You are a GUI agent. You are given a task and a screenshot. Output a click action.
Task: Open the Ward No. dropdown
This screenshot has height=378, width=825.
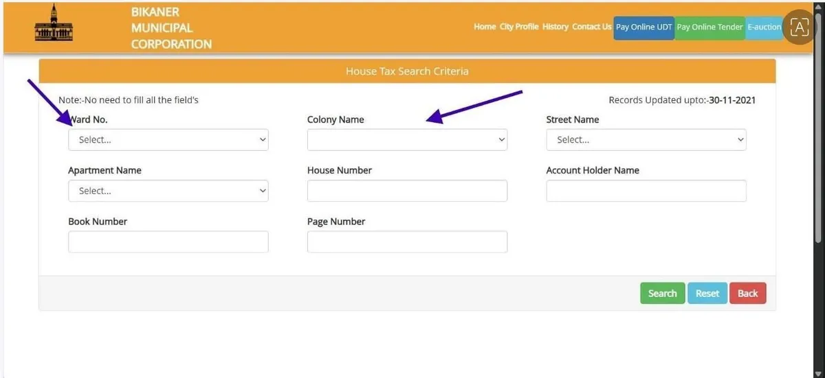tap(168, 140)
